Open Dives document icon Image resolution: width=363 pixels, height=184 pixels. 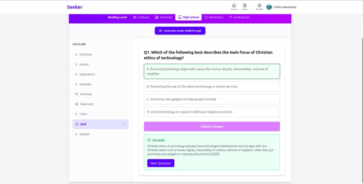tap(245, 7)
